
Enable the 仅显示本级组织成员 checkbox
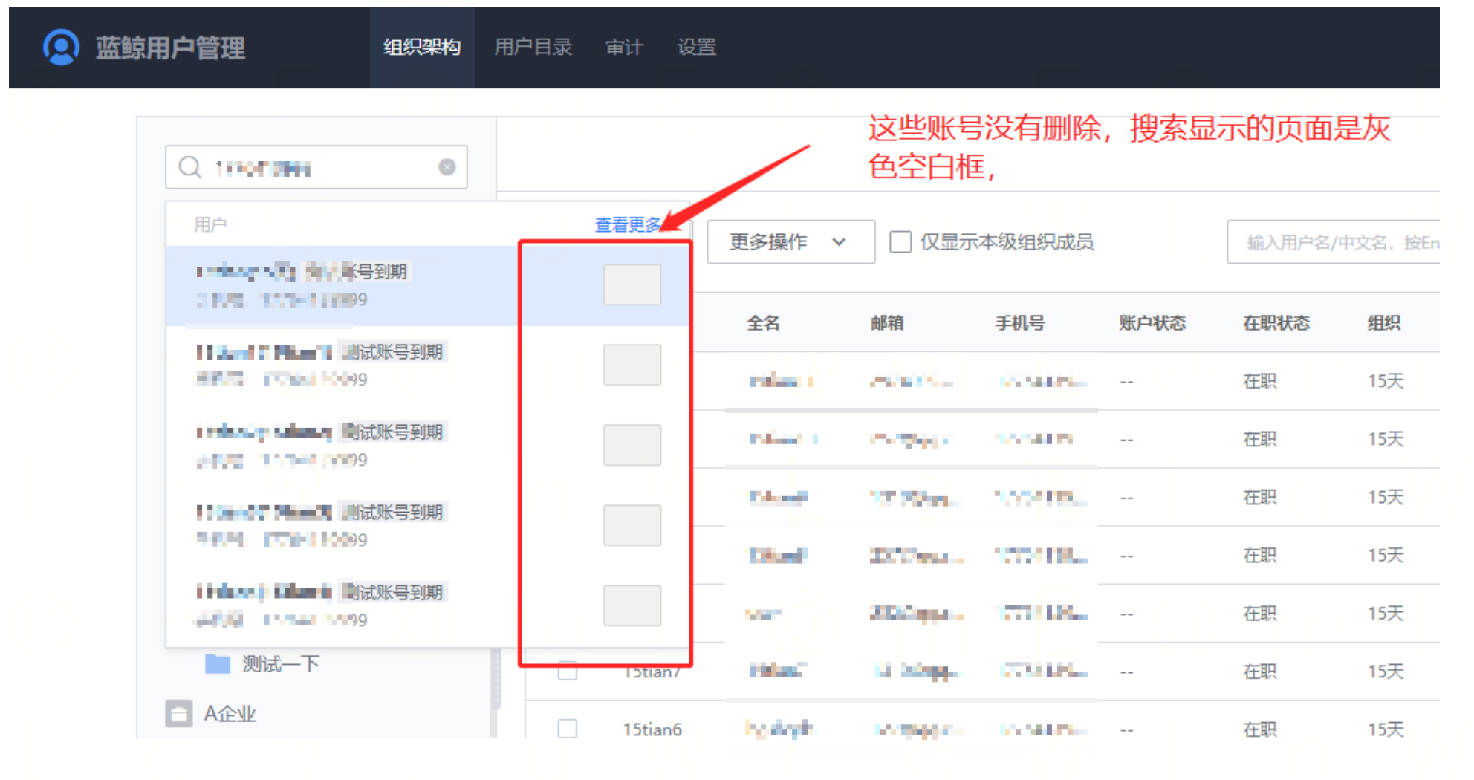pos(901,241)
